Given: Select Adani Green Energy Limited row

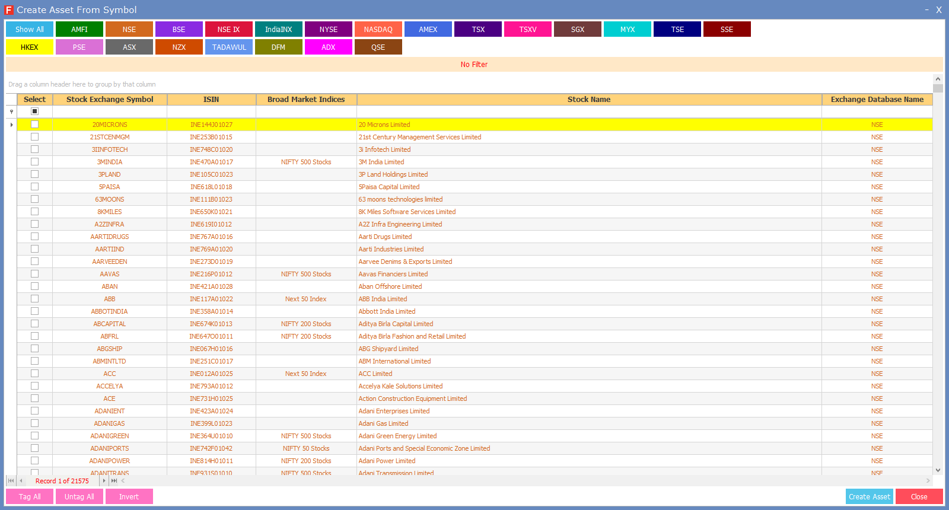Looking at the screenshot, I should click(474, 436).
